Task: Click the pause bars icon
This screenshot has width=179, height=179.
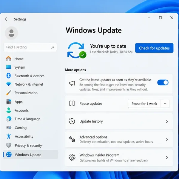Action: 72,104
